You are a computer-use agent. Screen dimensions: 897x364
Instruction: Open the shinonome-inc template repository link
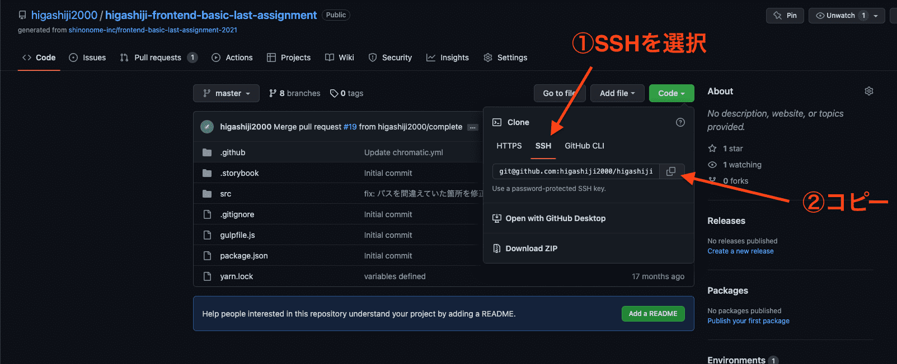click(153, 30)
